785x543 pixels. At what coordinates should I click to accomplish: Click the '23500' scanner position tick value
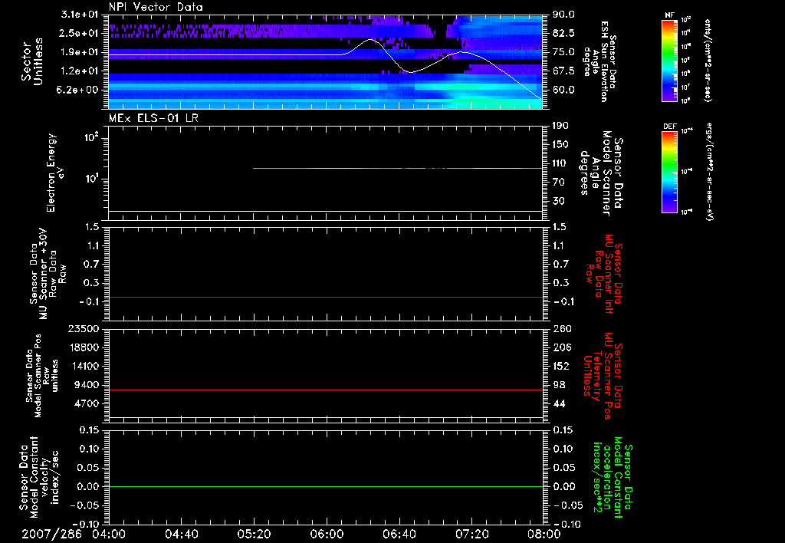point(84,328)
